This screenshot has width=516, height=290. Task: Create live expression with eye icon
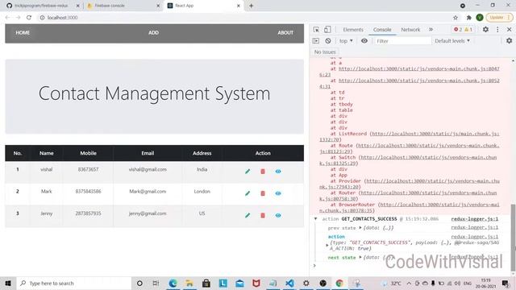(x=364, y=41)
